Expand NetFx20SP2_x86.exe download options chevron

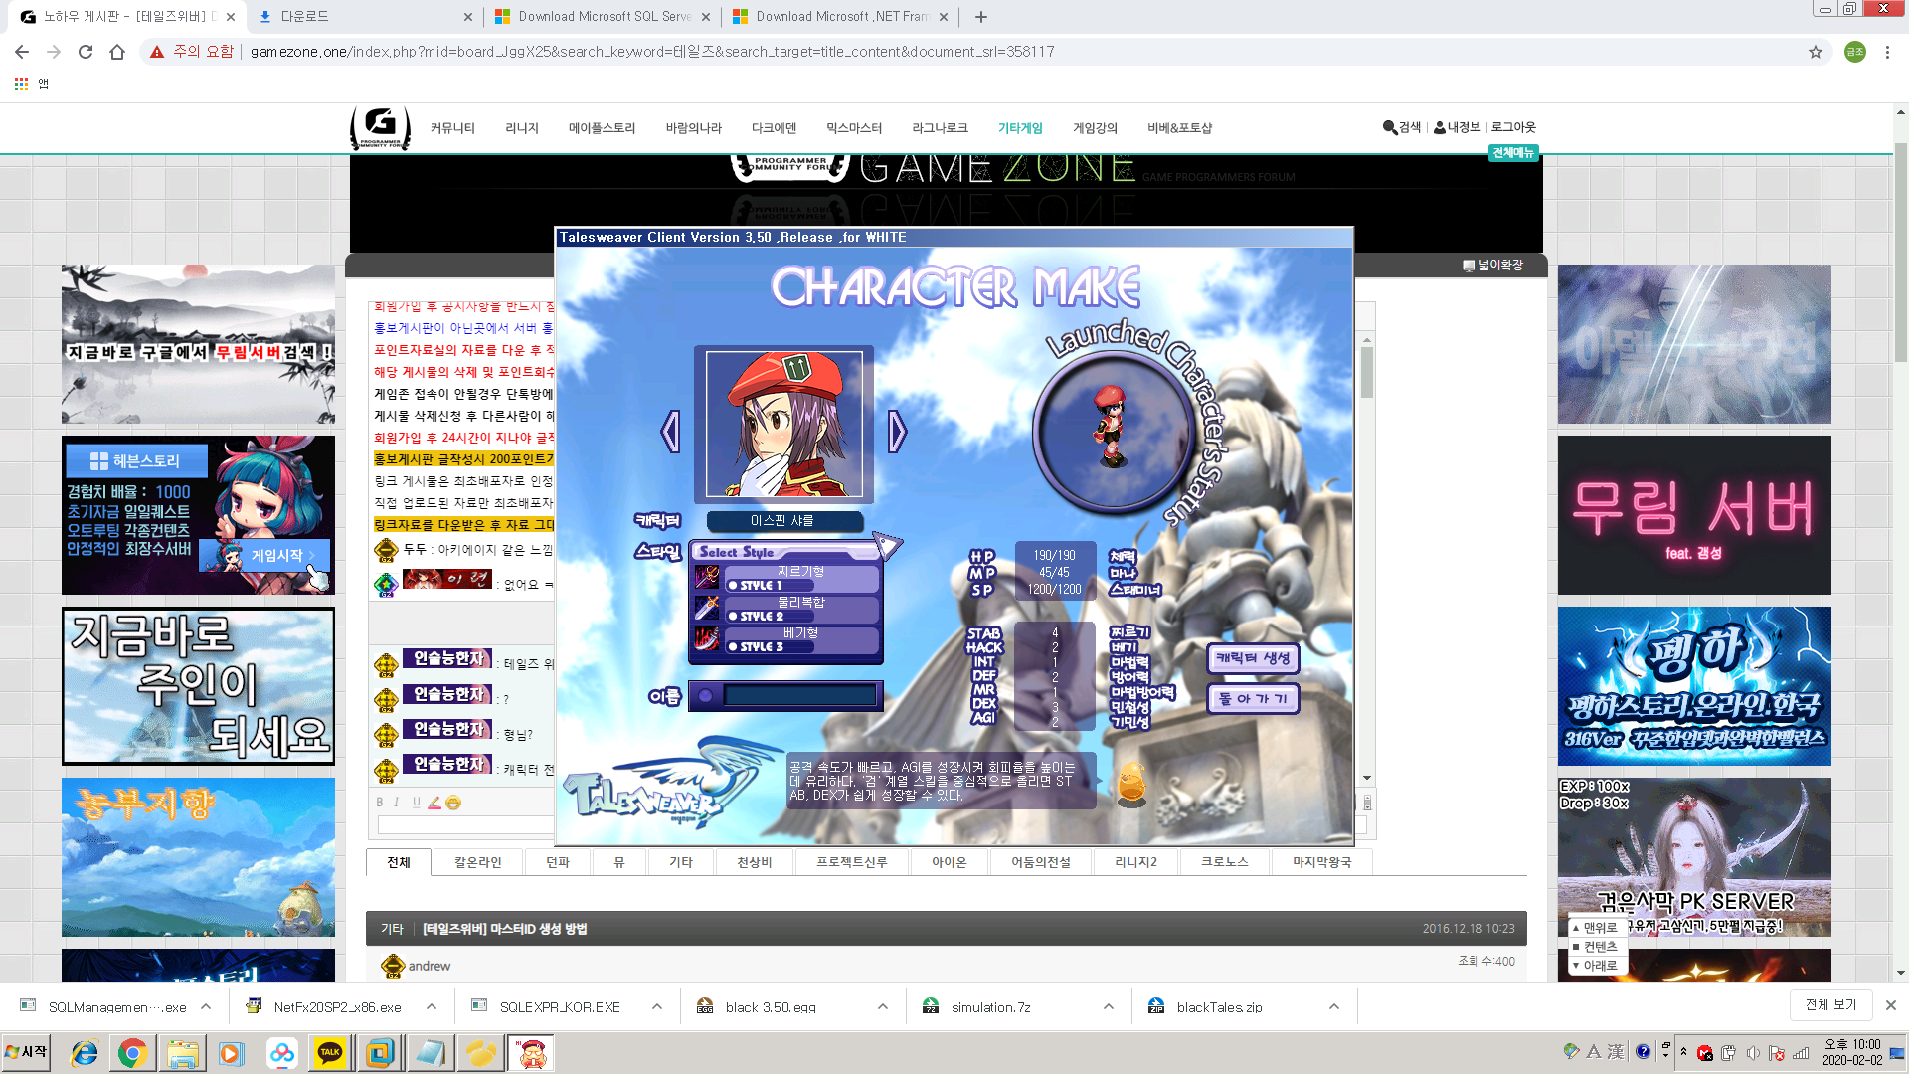tap(432, 1006)
